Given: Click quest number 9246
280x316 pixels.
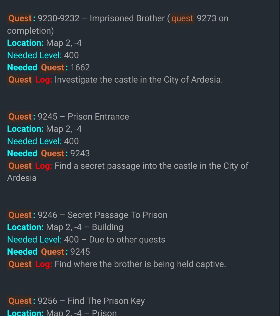Looking at the screenshot, I should (47, 215).
